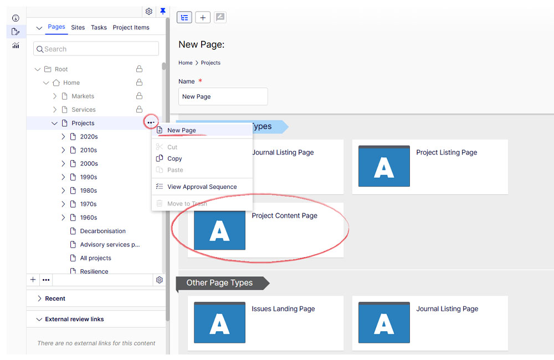Collapse the Projects page node

coord(54,124)
